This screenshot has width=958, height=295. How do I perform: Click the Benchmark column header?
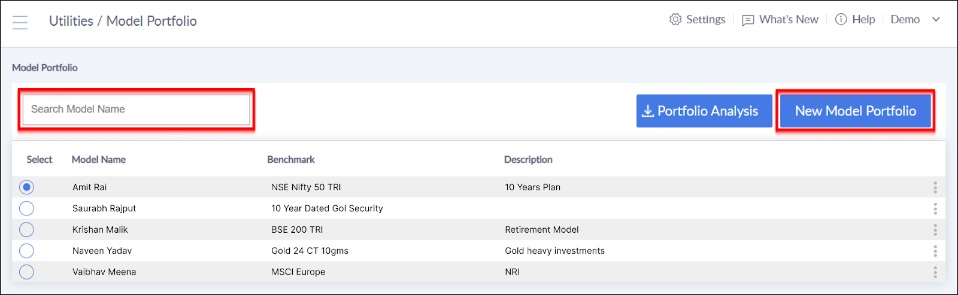click(x=291, y=160)
